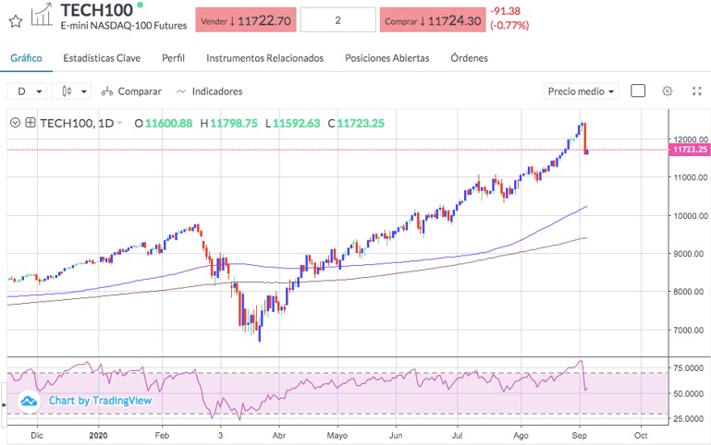Open the Órdenes tab
This screenshot has height=445, width=711.
tap(469, 58)
